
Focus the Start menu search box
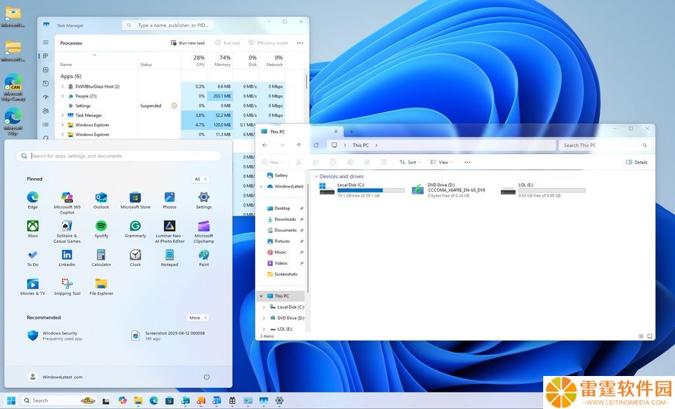(x=119, y=156)
